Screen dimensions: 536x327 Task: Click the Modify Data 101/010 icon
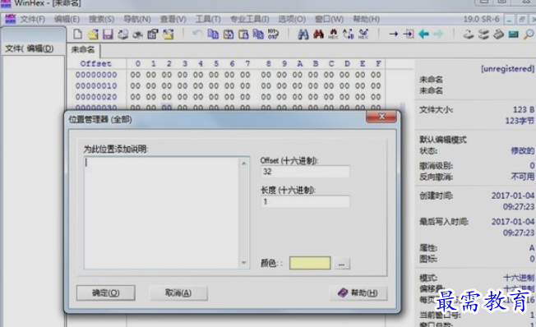273,34
